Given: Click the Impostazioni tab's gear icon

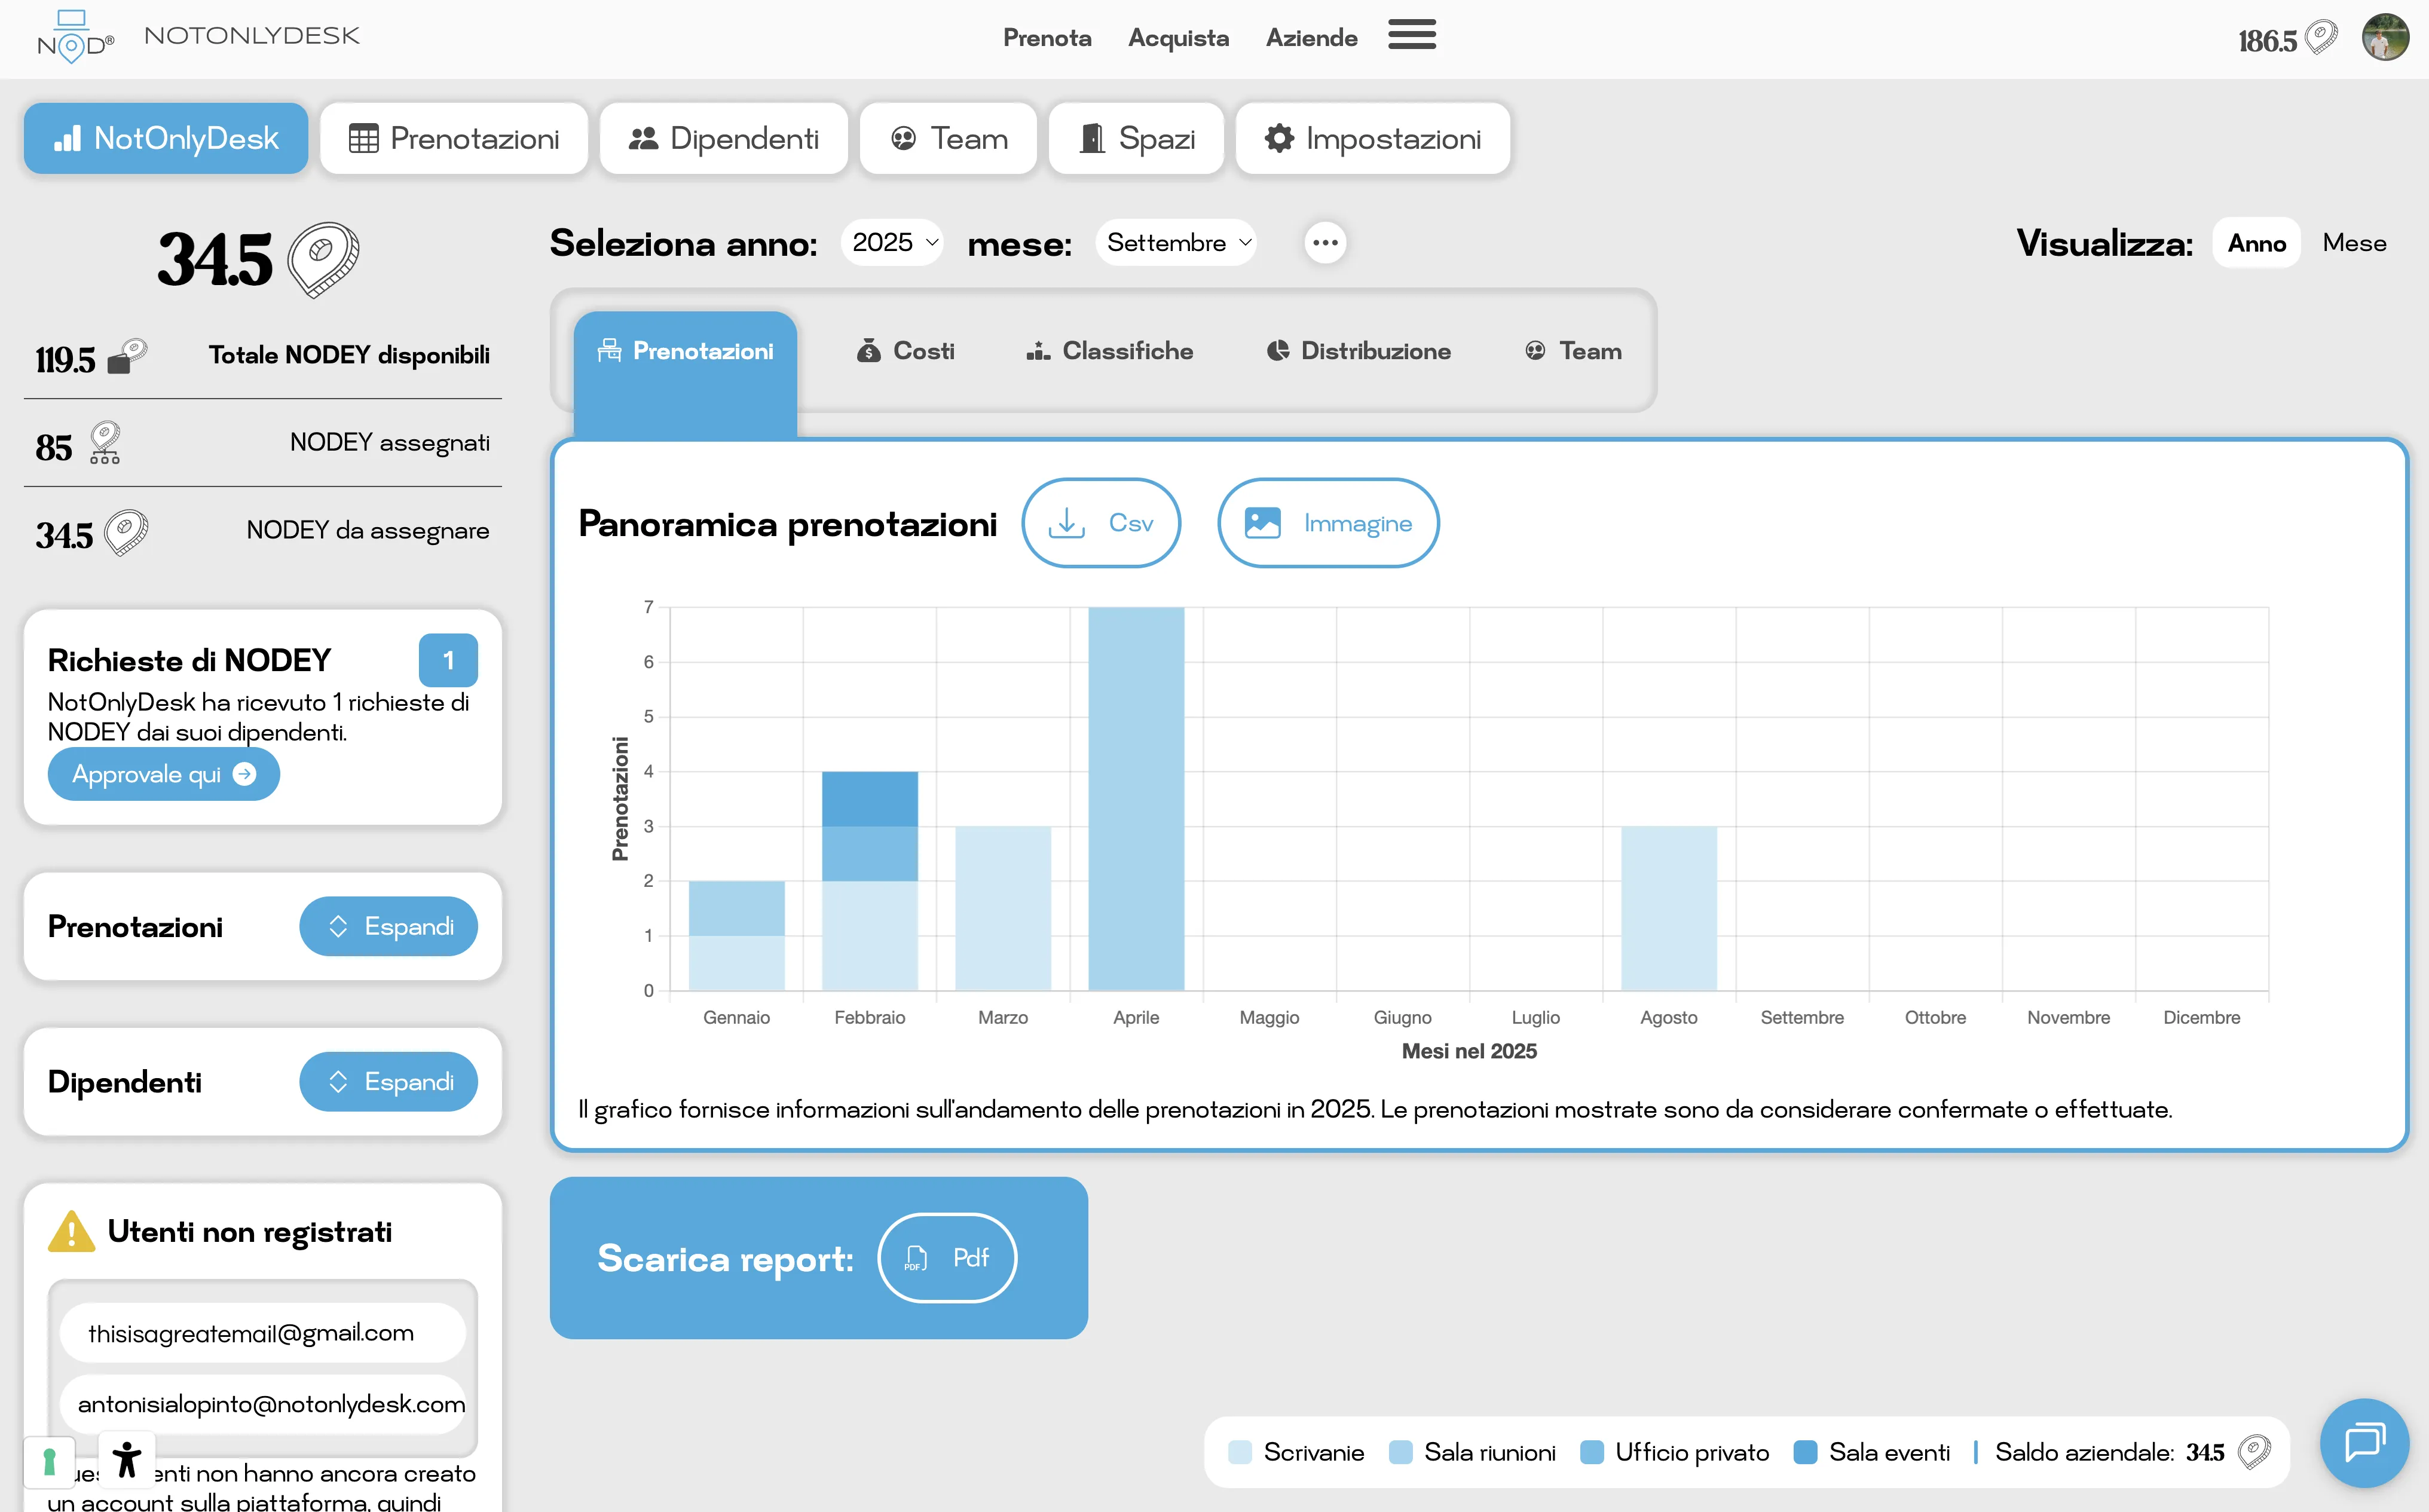Looking at the screenshot, I should pos(1279,138).
